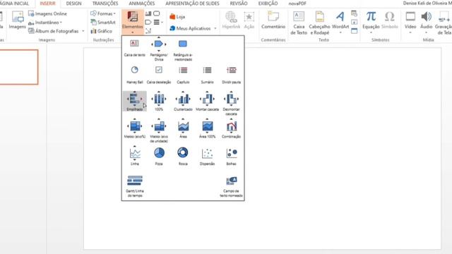The height and width of the screenshot is (254, 452).
Task: Select the Linha chart type
Action: (135, 156)
